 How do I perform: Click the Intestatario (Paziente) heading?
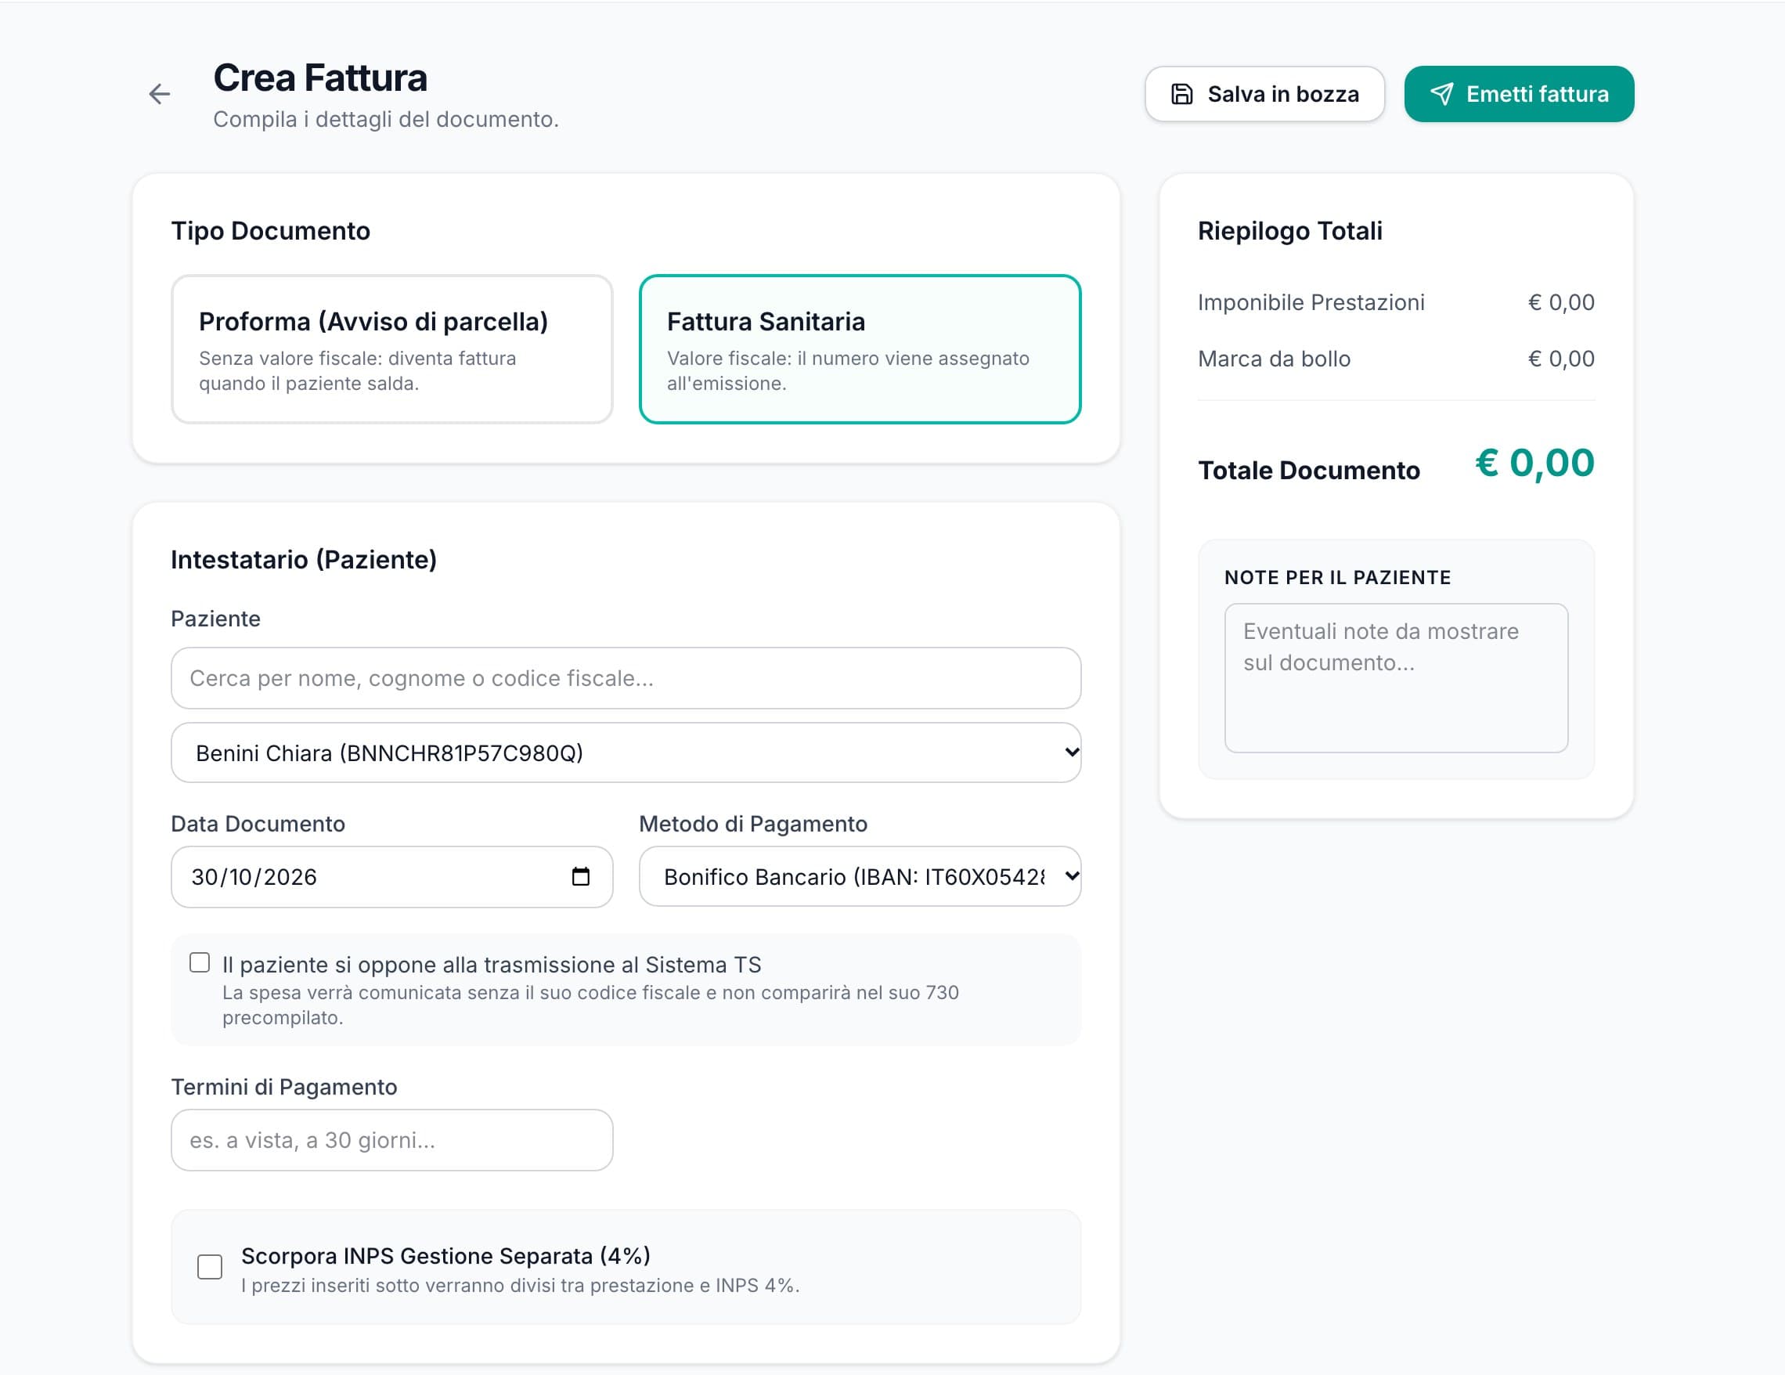[303, 559]
